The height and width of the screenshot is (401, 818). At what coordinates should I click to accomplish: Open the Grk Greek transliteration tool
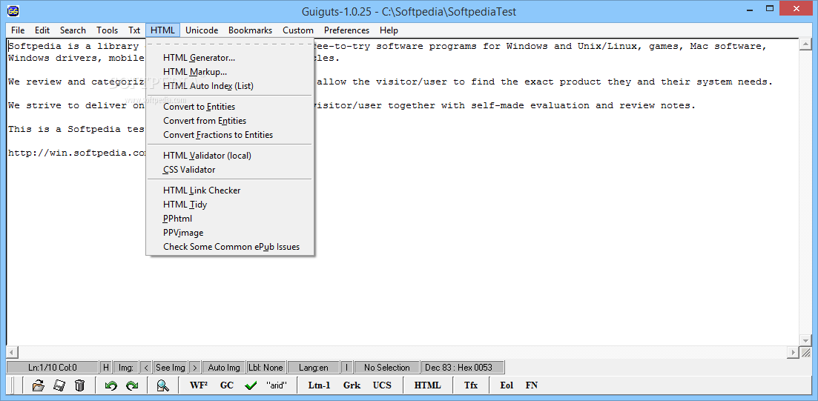[x=352, y=386]
